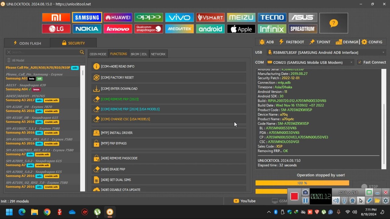Click the question mark help icon

[x=334, y=23]
